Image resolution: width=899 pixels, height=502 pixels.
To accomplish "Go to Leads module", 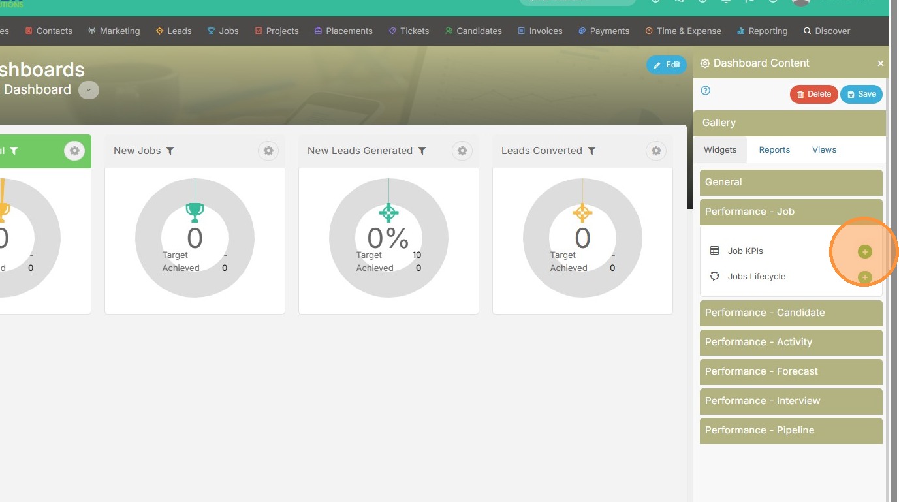I will (x=174, y=31).
